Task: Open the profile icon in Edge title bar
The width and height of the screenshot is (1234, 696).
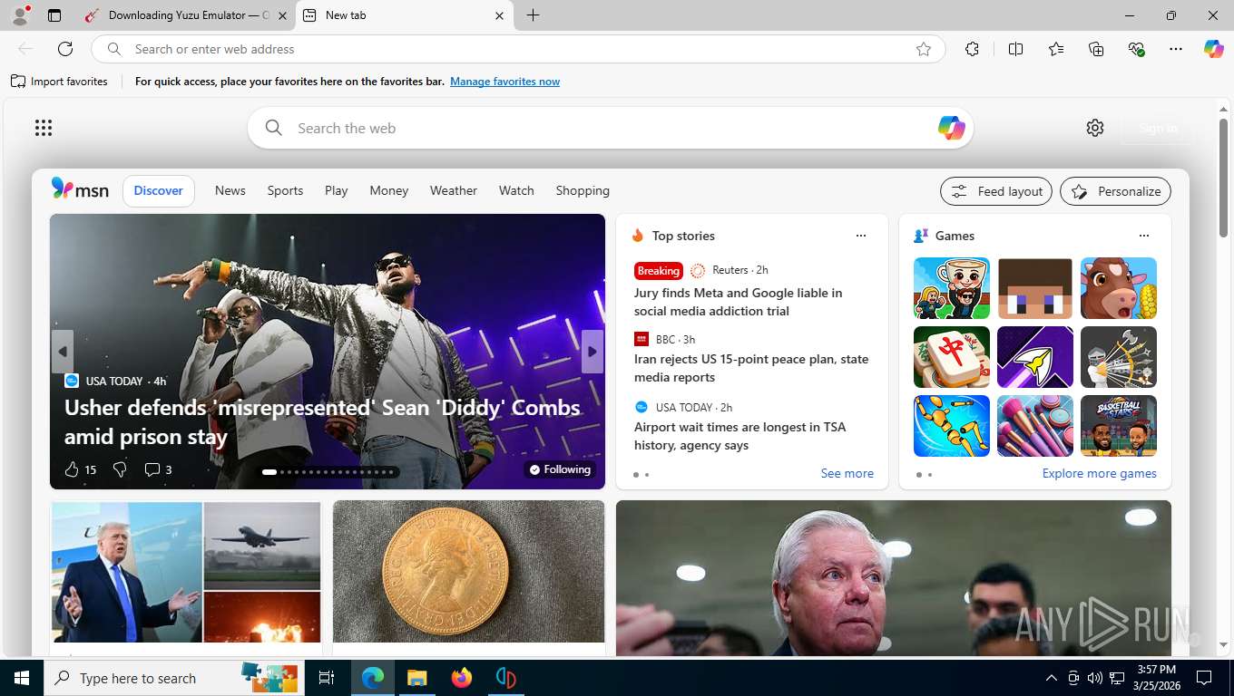Action: (20, 15)
